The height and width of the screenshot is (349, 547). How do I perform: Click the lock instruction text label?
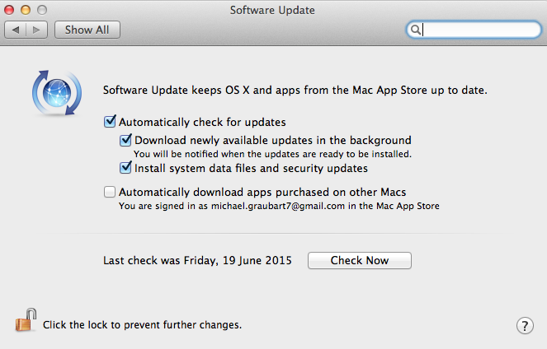[142, 324]
